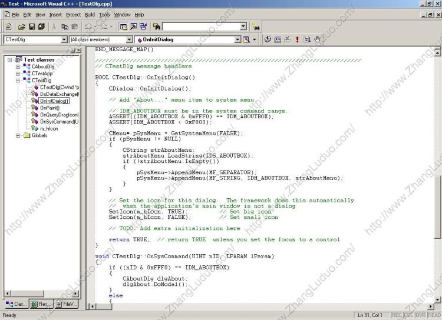This screenshot has width=442, height=320.
Task: Click the class tree horizontal scrollbar
Action: pyautogui.click(x=42, y=294)
